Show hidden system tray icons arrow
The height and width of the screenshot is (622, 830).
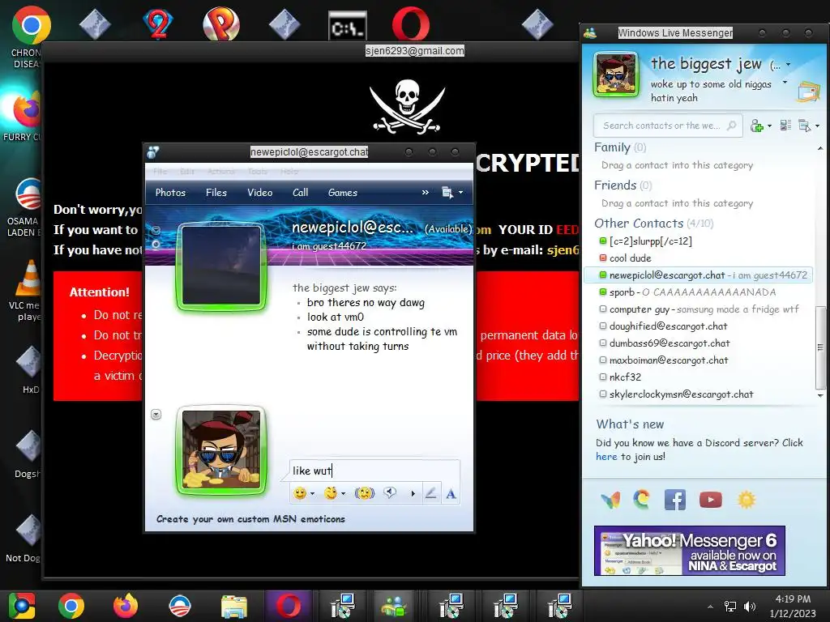coord(710,607)
